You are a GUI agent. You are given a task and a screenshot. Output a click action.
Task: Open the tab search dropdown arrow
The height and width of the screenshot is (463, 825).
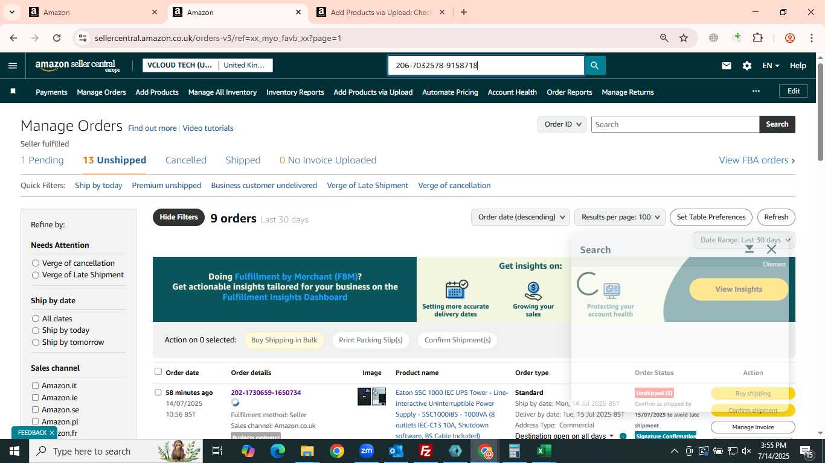[x=11, y=12]
